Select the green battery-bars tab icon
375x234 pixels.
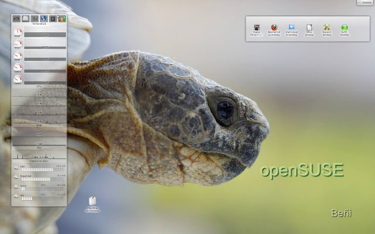pyautogui.click(x=62, y=19)
